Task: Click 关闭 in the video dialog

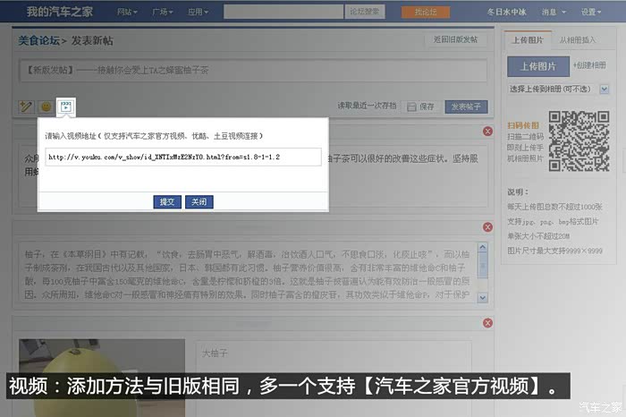Action: tap(199, 201)
